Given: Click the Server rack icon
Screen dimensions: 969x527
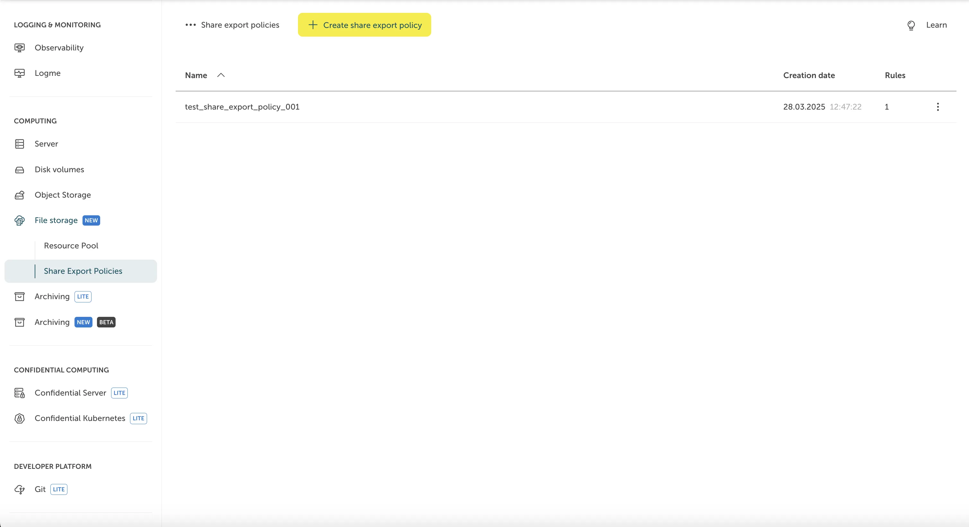Looking at the screenshot, I should 20,144.
